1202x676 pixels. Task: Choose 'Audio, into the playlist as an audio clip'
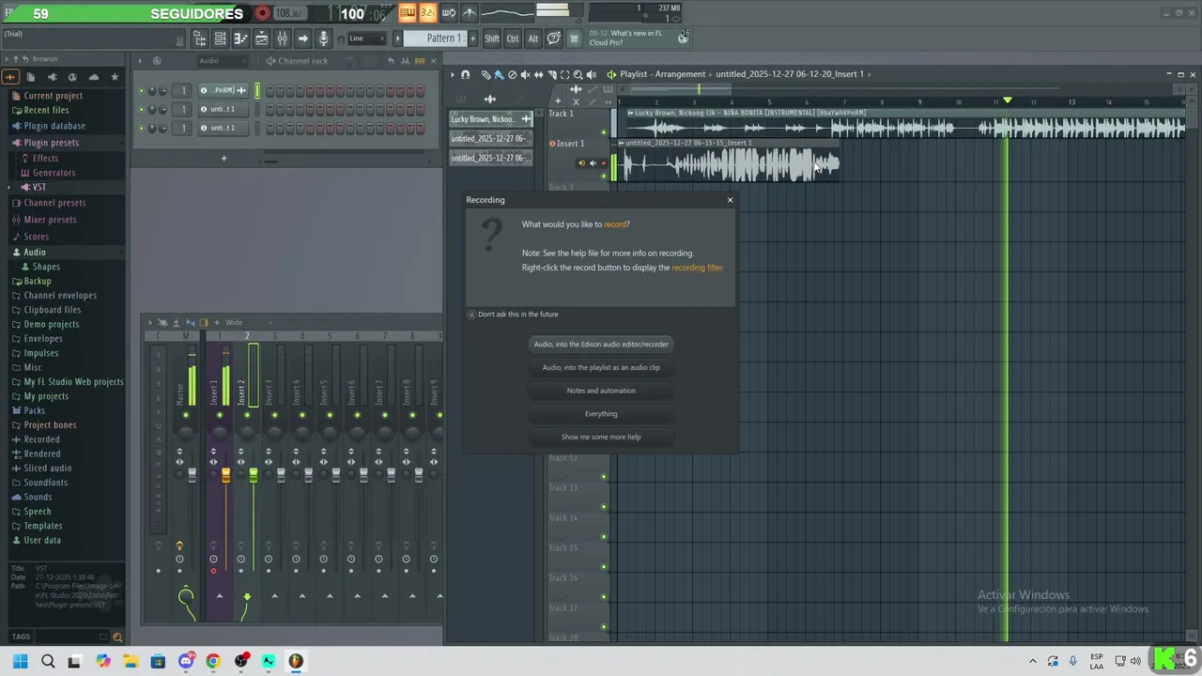pyautogui.click(x=601, y=368)
